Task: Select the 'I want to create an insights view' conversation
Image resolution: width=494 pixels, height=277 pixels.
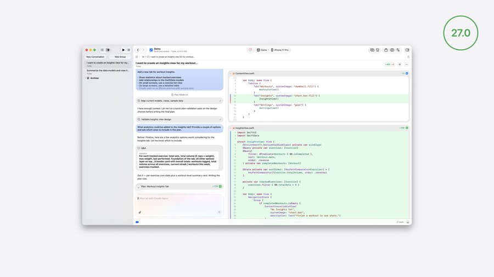Action: (108, 64)
